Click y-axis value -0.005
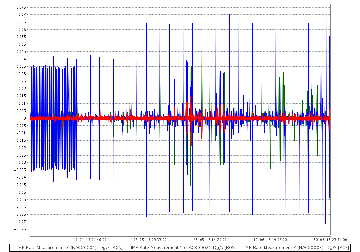Viewport: 360px width, 252px height. 20,126
